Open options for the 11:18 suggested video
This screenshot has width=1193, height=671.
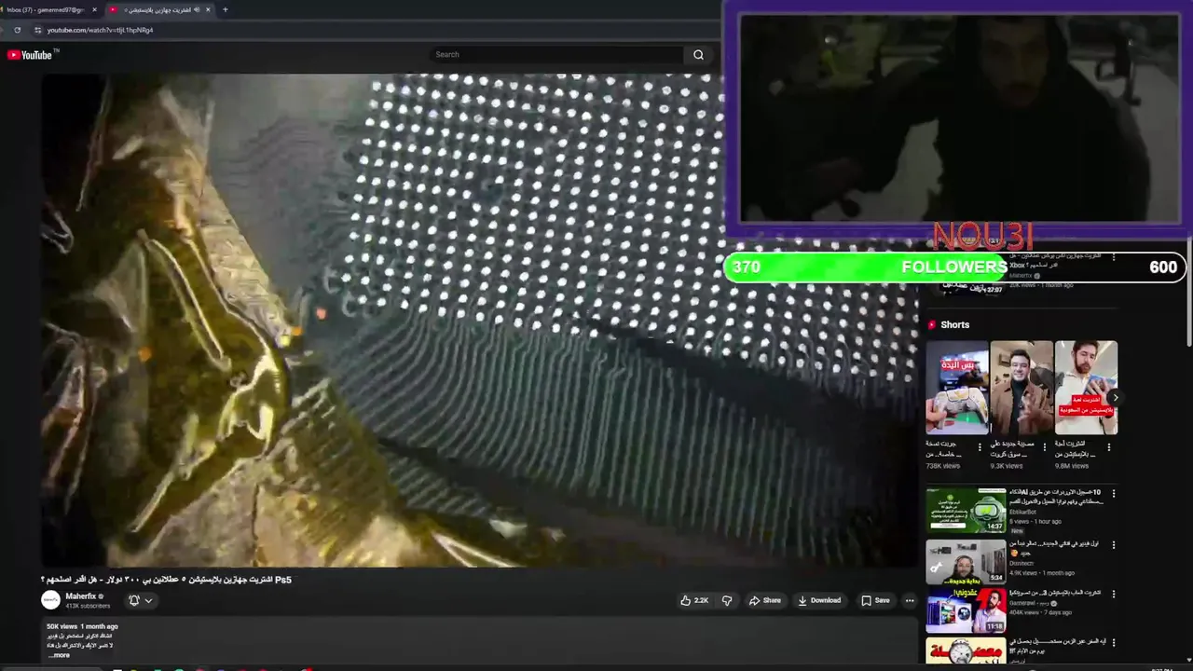pos(1113,594)
